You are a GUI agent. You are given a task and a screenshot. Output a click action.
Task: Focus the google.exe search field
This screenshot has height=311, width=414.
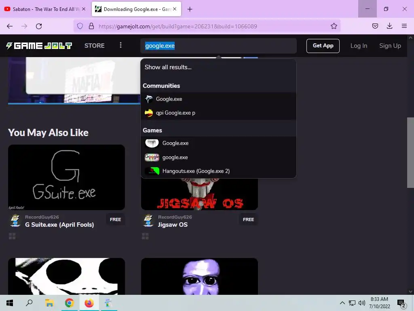[x=218, y=46]
